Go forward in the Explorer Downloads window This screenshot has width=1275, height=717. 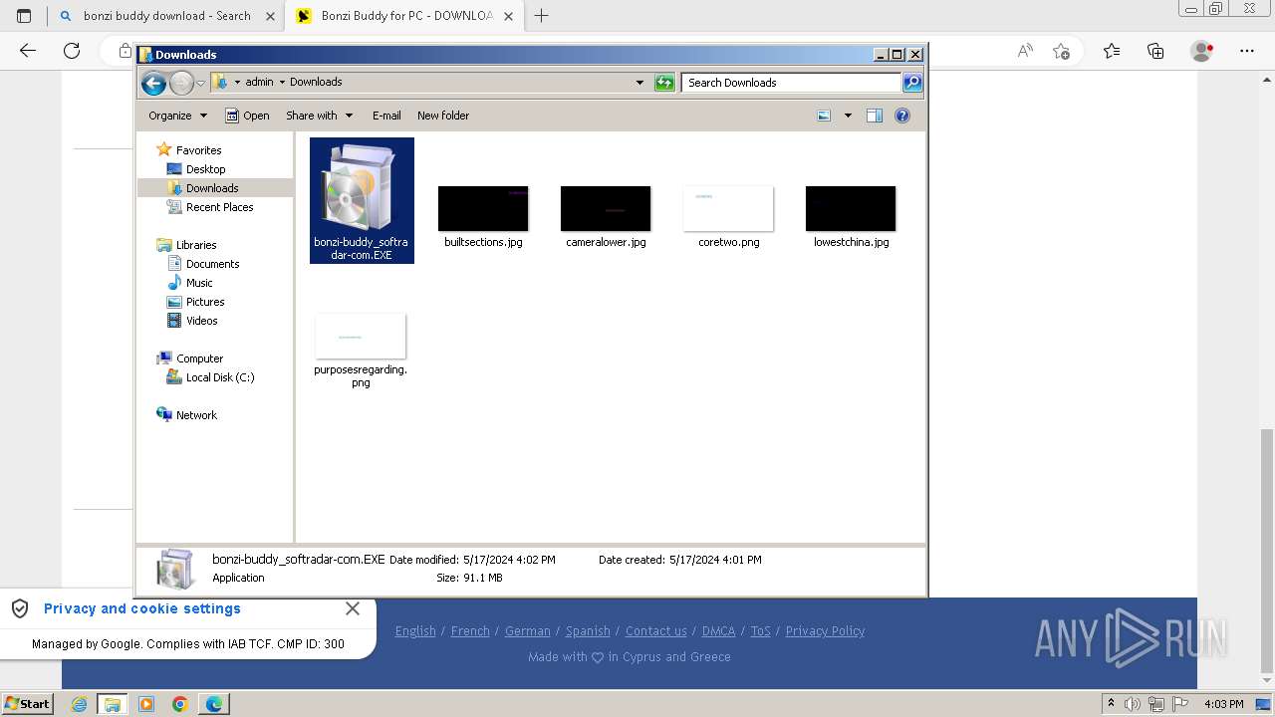pos(181,83)
